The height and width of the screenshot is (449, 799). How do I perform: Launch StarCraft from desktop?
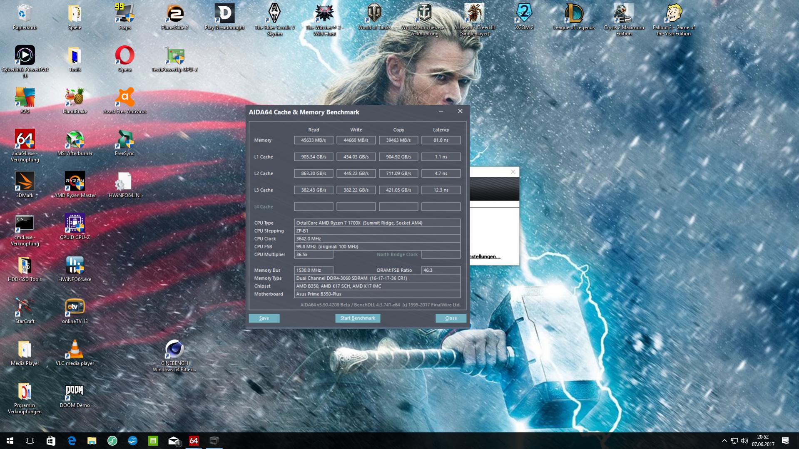click(25, 311)
